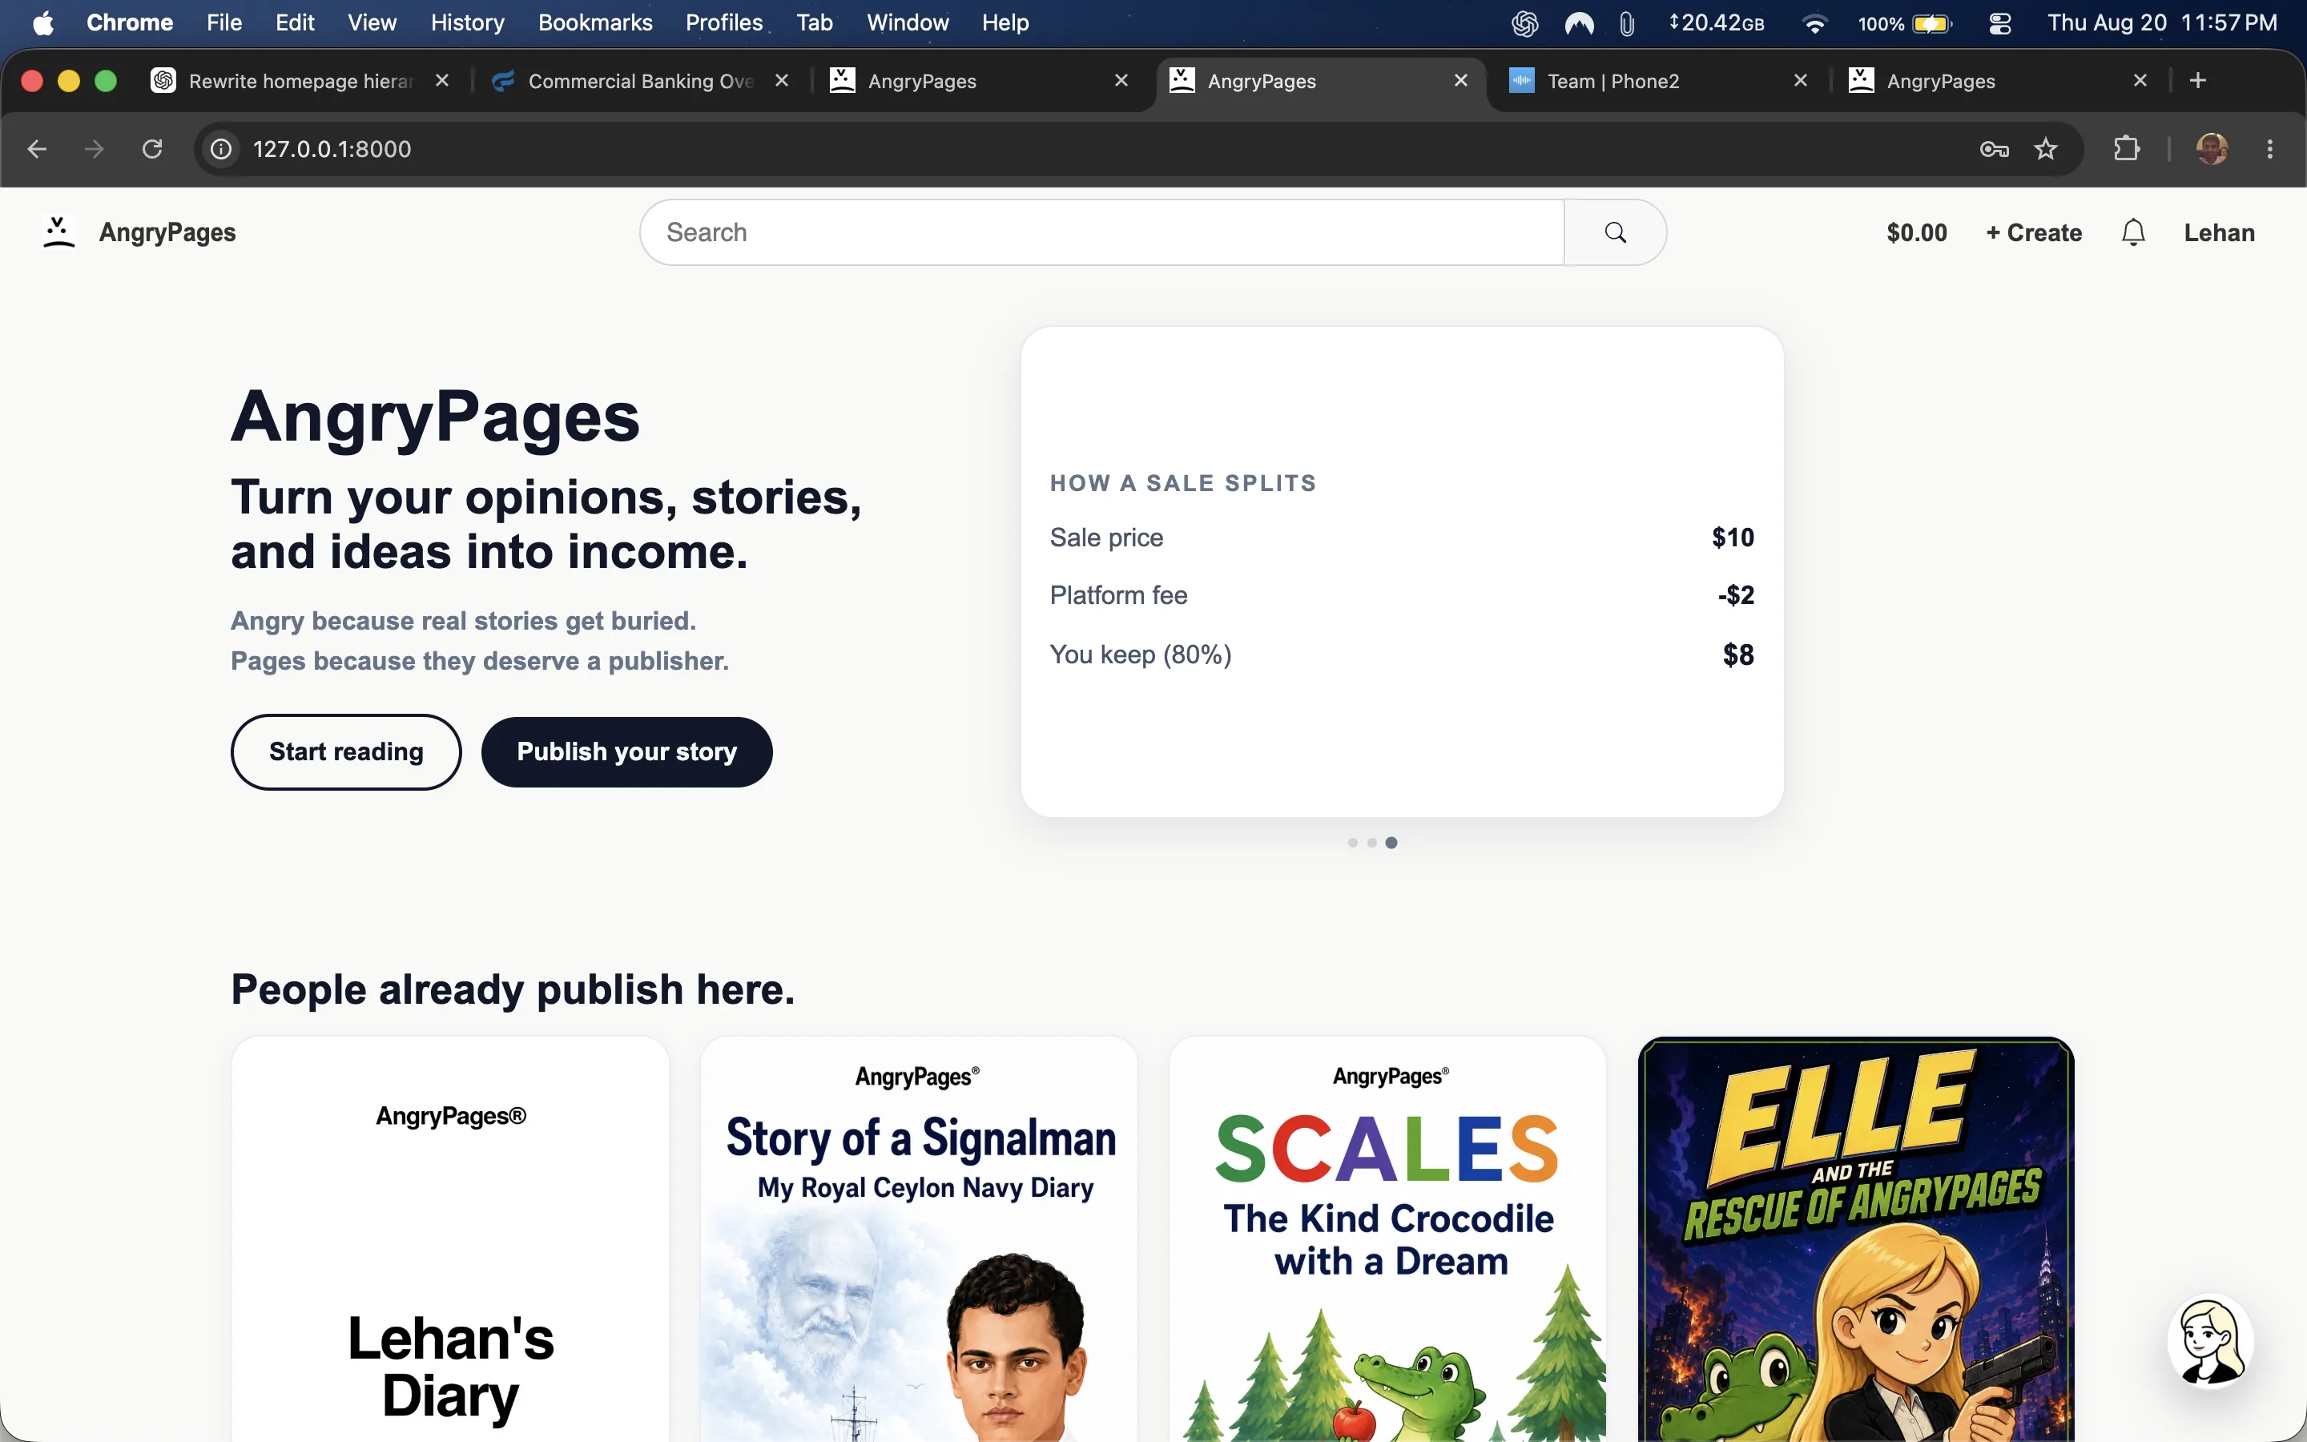Close the Commercial Banking tab
This screenshot has width=2307, height=1442.
(x=782, y=81)
